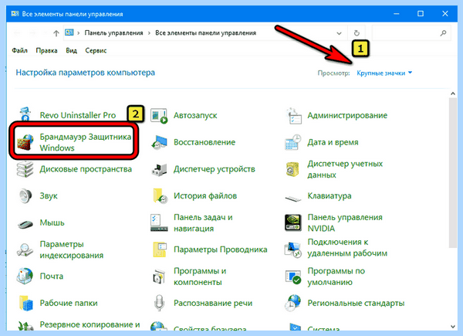The image size is (463, 336).
Task: Open the Звук link
Action: (x=49, y=196)
